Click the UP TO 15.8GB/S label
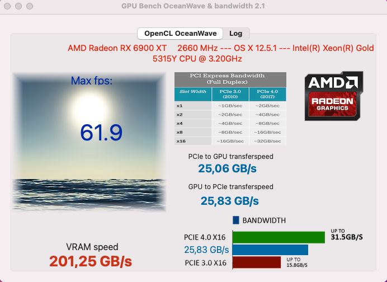 pyautogui.click(x=297, y=262)
